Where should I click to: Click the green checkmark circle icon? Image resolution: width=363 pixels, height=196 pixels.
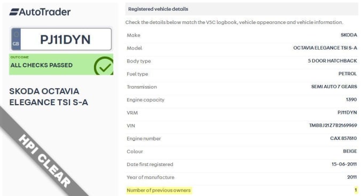tap(104, 66)
